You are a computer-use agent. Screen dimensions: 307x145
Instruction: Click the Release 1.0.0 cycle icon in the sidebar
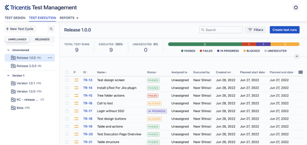[13, 58]
